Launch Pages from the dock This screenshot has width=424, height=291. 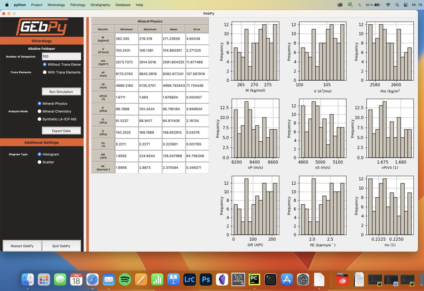(x=141, y=280)
